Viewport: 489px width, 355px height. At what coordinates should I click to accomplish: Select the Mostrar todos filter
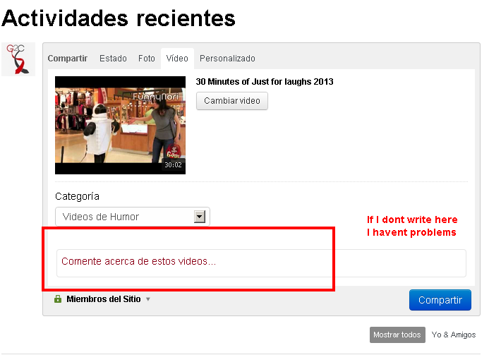coord(397,335)
